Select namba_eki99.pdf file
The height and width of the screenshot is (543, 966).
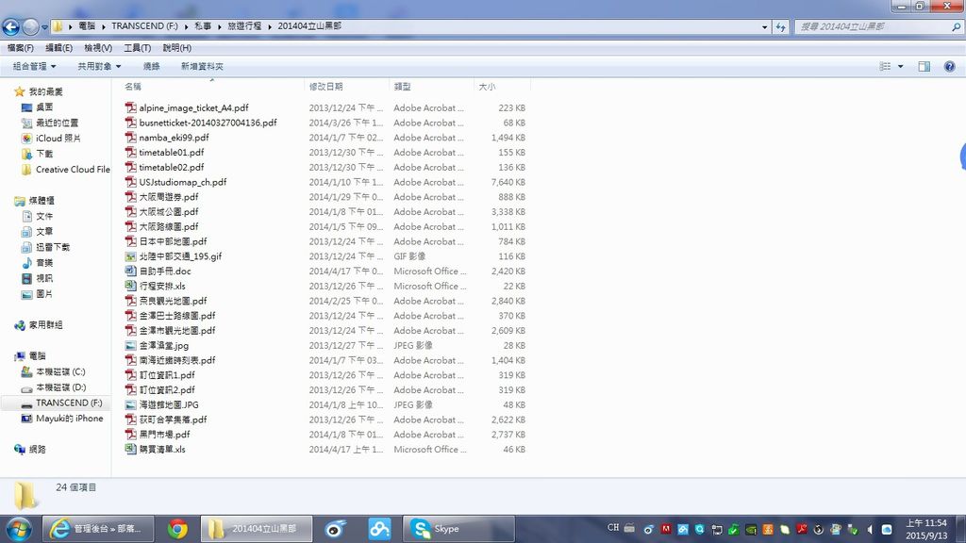(x=174, y=138)
